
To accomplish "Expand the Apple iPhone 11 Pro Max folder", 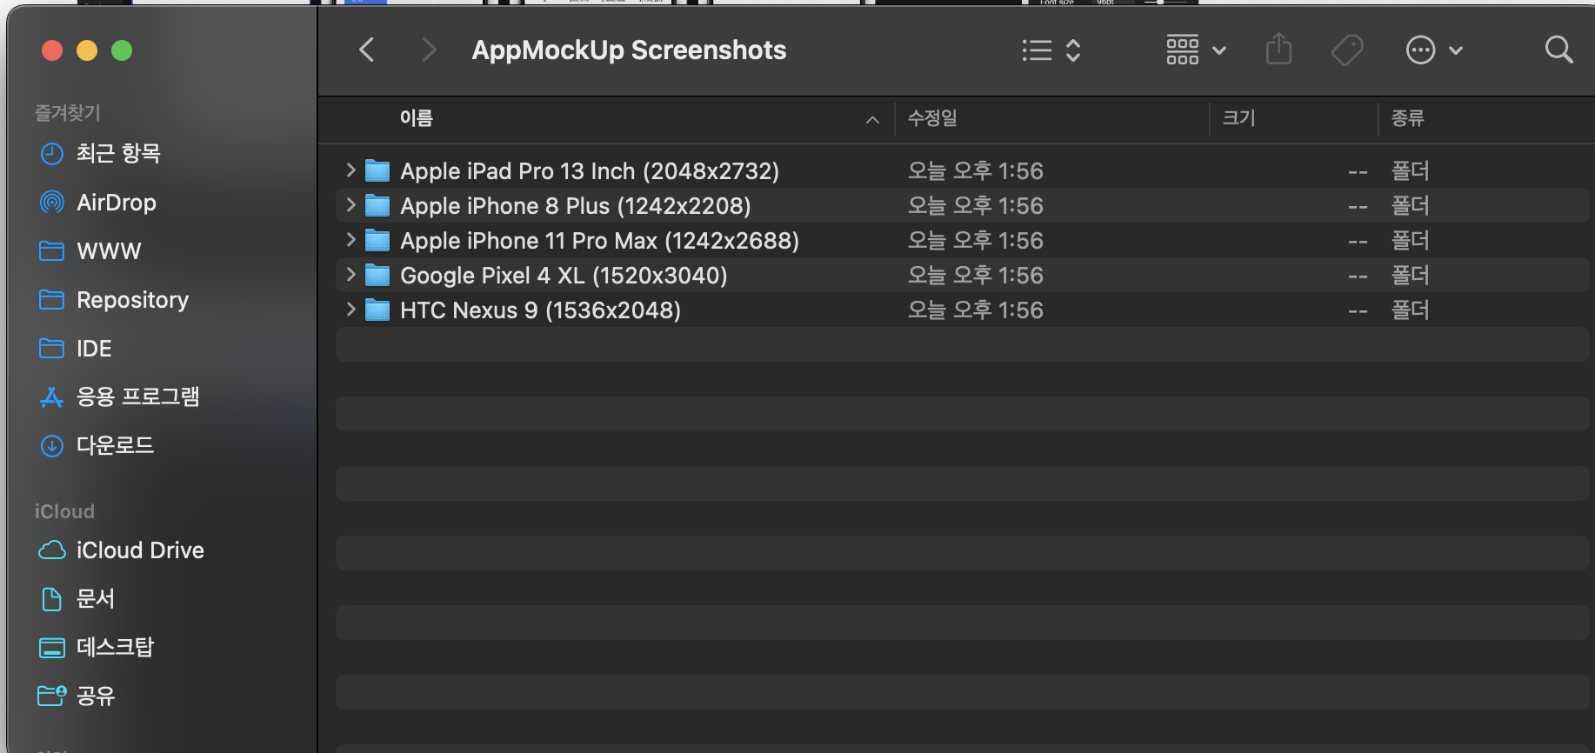I will click(350, 240).
